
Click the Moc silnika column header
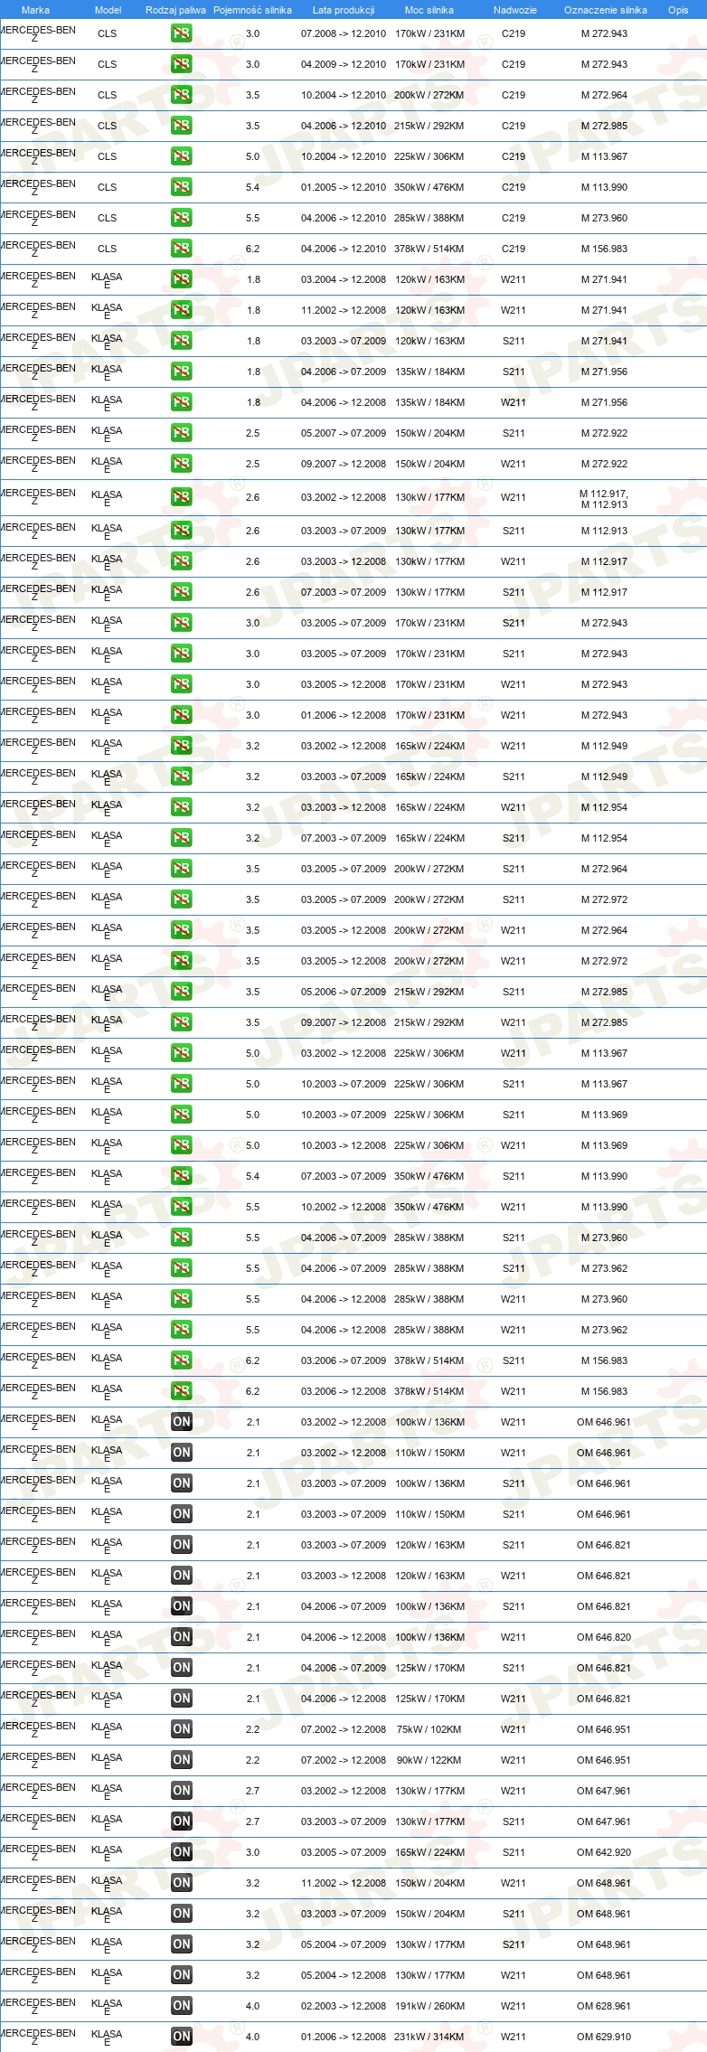click(x=429, y=10)
